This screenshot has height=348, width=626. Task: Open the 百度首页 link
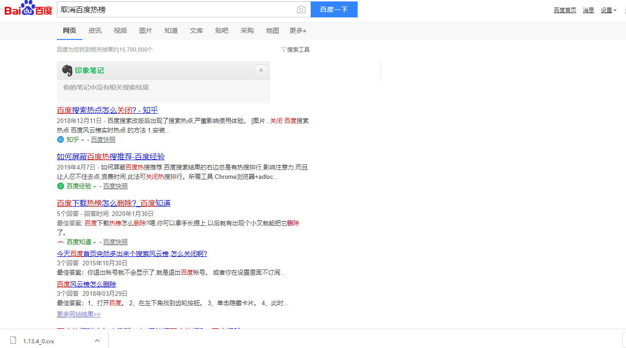[565, 10]
